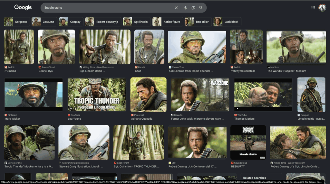Open the Mark Wicker Pinterest image
330x184 pixels.
coord(34,95)
